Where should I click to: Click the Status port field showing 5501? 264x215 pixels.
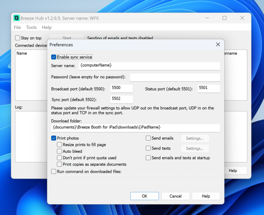click(209, 88)
